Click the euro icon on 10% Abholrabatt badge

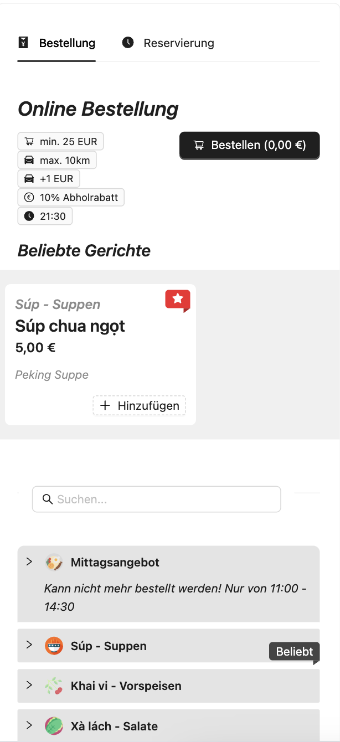tap(29, 197)
